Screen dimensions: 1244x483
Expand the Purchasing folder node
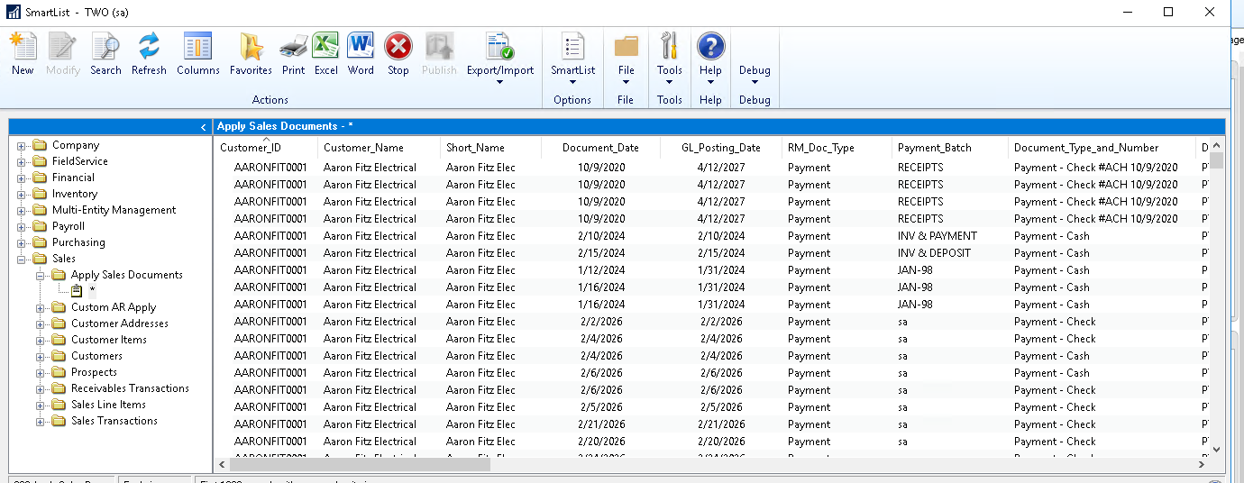pos(22,242)
